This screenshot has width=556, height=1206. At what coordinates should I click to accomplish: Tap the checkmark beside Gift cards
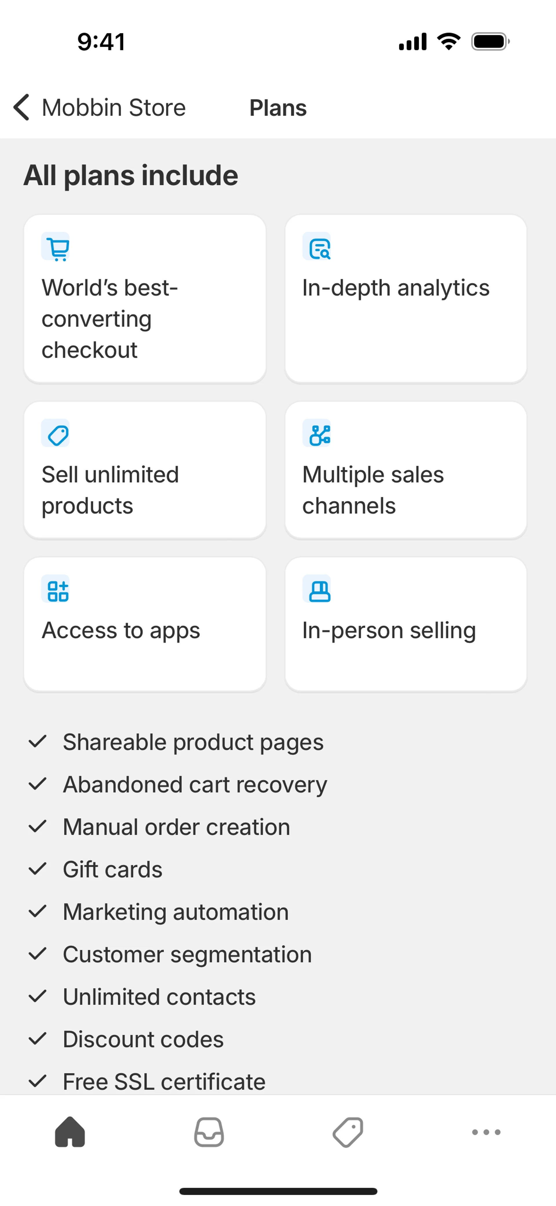click(x=37, y=869)
